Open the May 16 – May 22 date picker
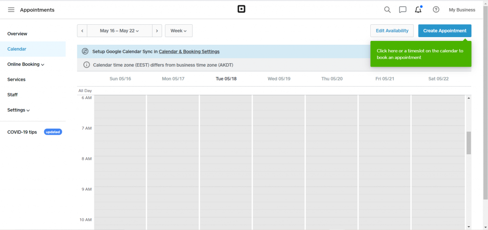This screenshot has height=230, width=488. [x=120, y=31]
